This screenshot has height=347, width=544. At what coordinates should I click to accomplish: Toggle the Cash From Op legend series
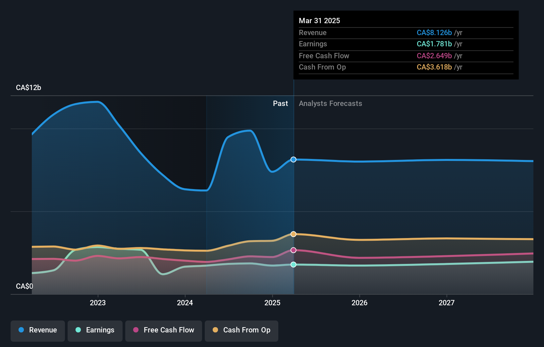[242, 331]
